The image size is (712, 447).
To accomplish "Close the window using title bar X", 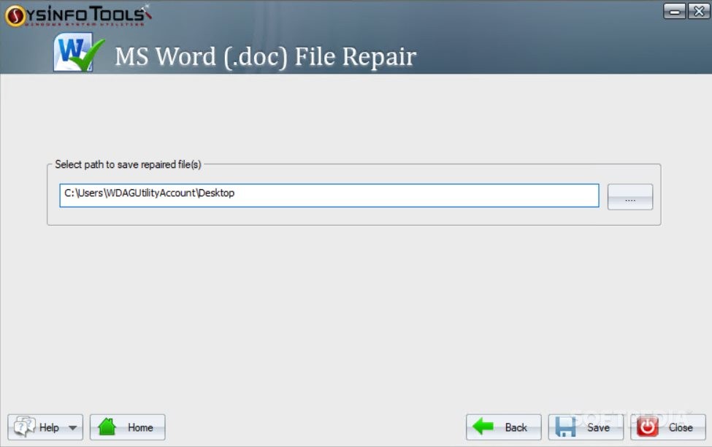I will [x=699, y=12].
